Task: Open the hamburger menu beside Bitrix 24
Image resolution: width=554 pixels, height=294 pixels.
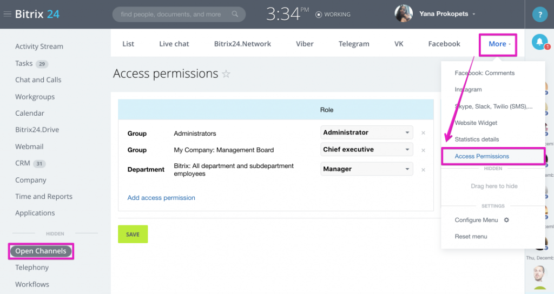Action: [x=7, y=14]
